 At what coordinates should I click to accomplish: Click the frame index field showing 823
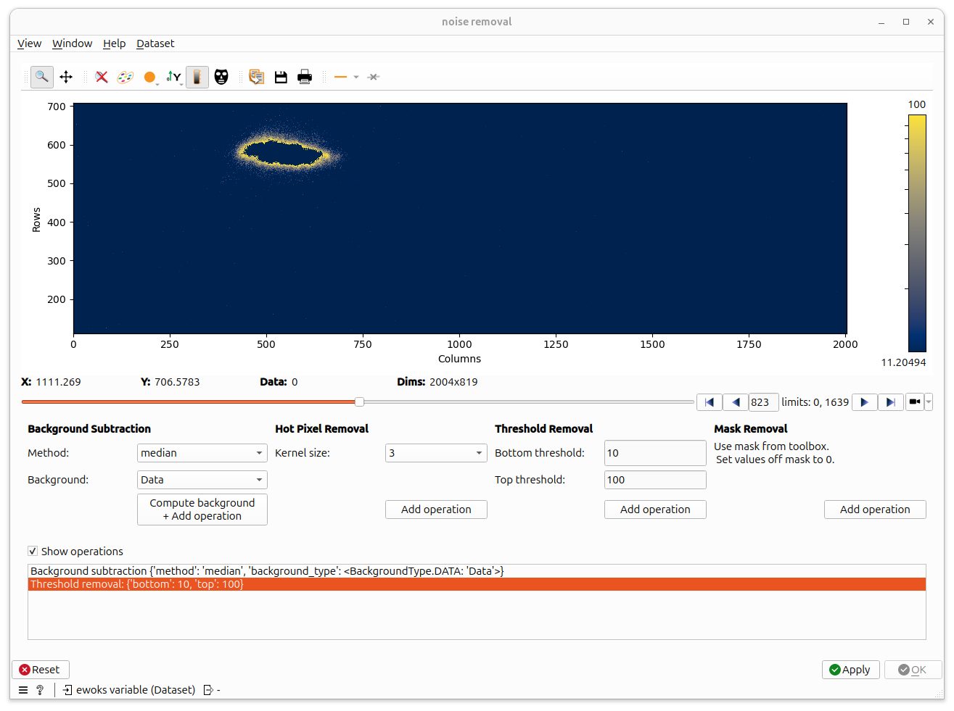tap(764, 402)
